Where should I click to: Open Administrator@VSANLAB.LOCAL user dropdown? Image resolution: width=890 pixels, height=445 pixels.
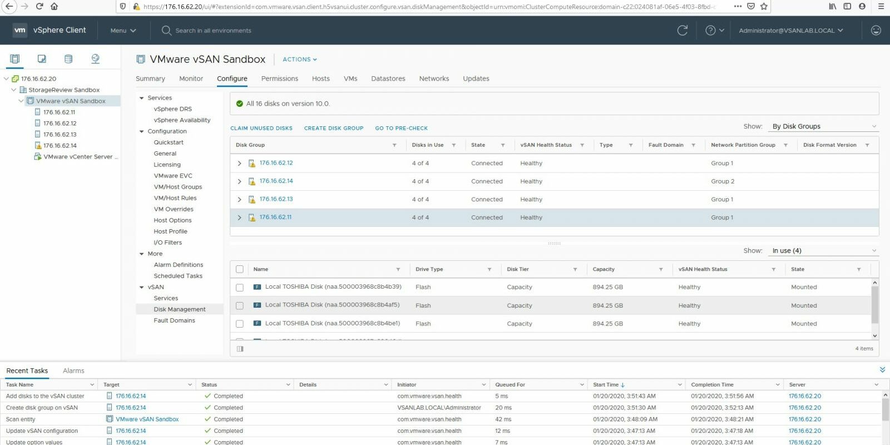pyautogui.click(x=791, y=31)
